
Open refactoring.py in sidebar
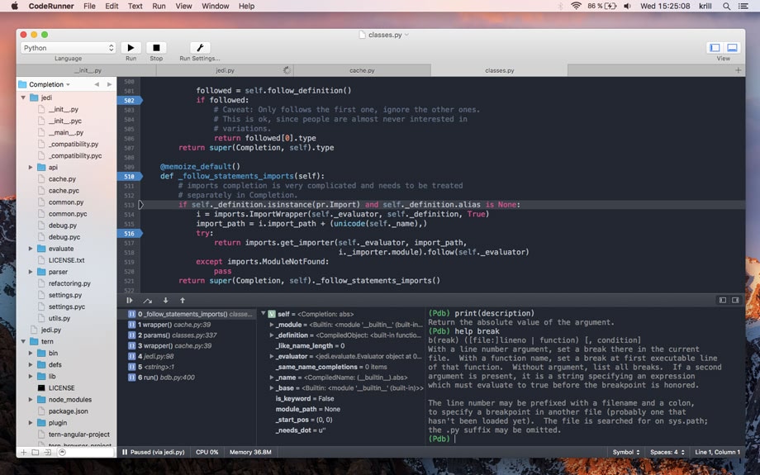(69, 283)
